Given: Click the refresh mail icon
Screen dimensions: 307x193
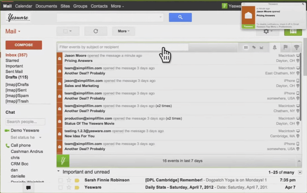Looking at the screenshot, I should tap(96, 31).
